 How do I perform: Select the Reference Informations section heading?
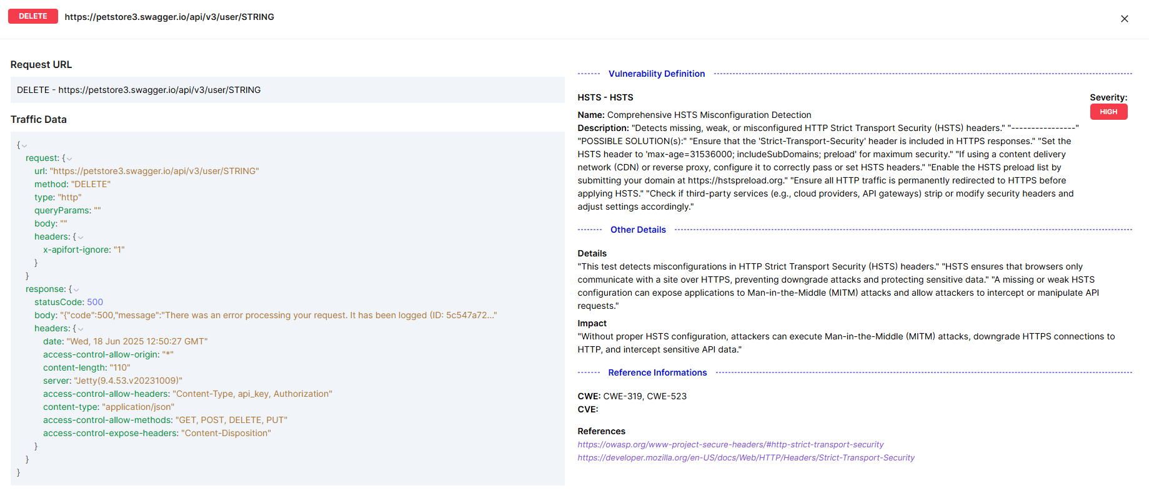[657, 372]
